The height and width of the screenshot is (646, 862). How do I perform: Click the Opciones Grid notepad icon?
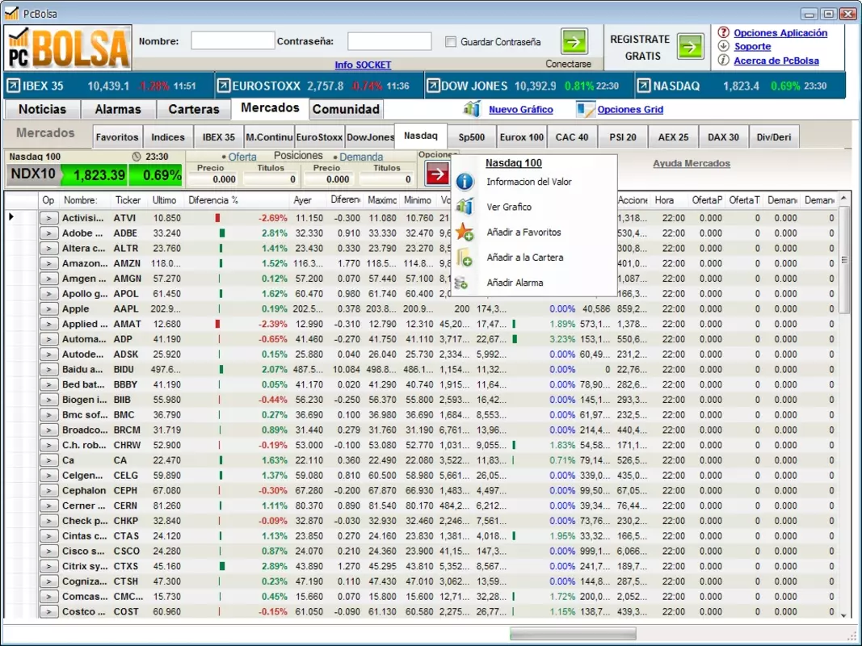coord(586,109)
